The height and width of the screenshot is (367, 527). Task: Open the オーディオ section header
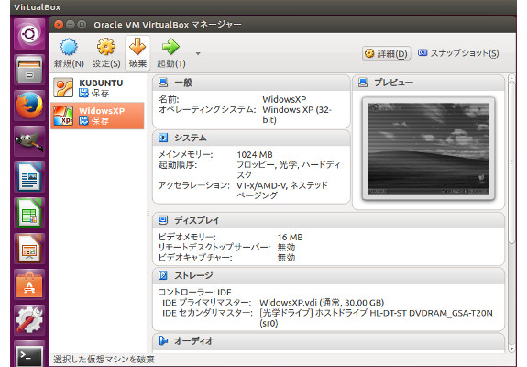point(328,341)
